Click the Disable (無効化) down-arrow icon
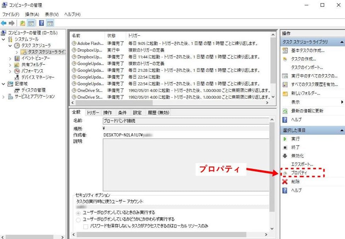 285,156
